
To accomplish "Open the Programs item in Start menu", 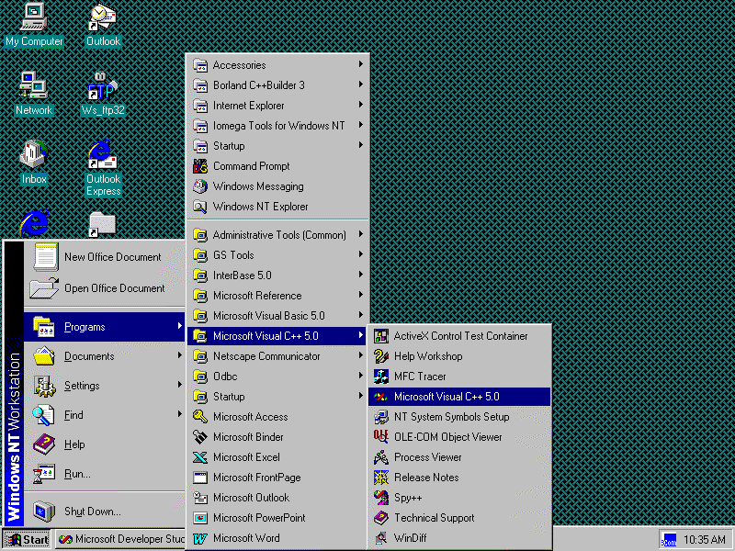I will point(104,327).
